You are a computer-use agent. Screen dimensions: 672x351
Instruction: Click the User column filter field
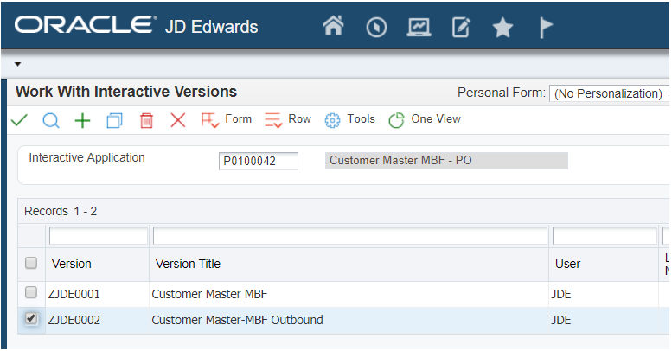point(605,236)
